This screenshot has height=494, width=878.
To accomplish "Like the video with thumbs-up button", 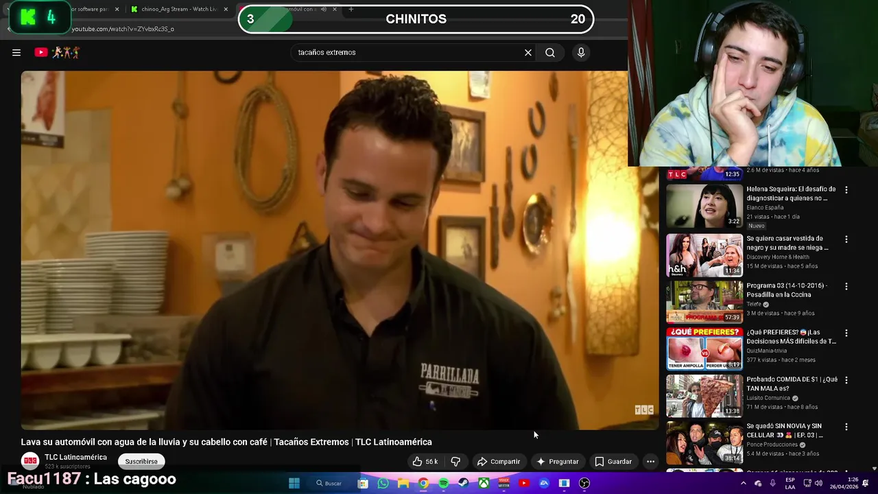I will click(x=425, y=462).
